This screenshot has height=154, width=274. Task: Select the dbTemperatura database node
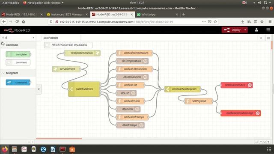tap(132, 61)
